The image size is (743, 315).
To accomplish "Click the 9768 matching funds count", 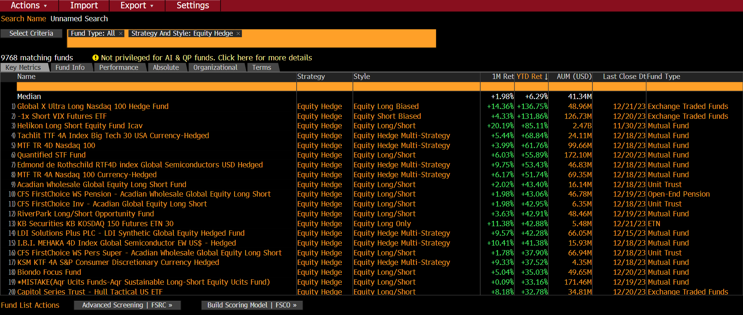I will (x=37, y=58).
